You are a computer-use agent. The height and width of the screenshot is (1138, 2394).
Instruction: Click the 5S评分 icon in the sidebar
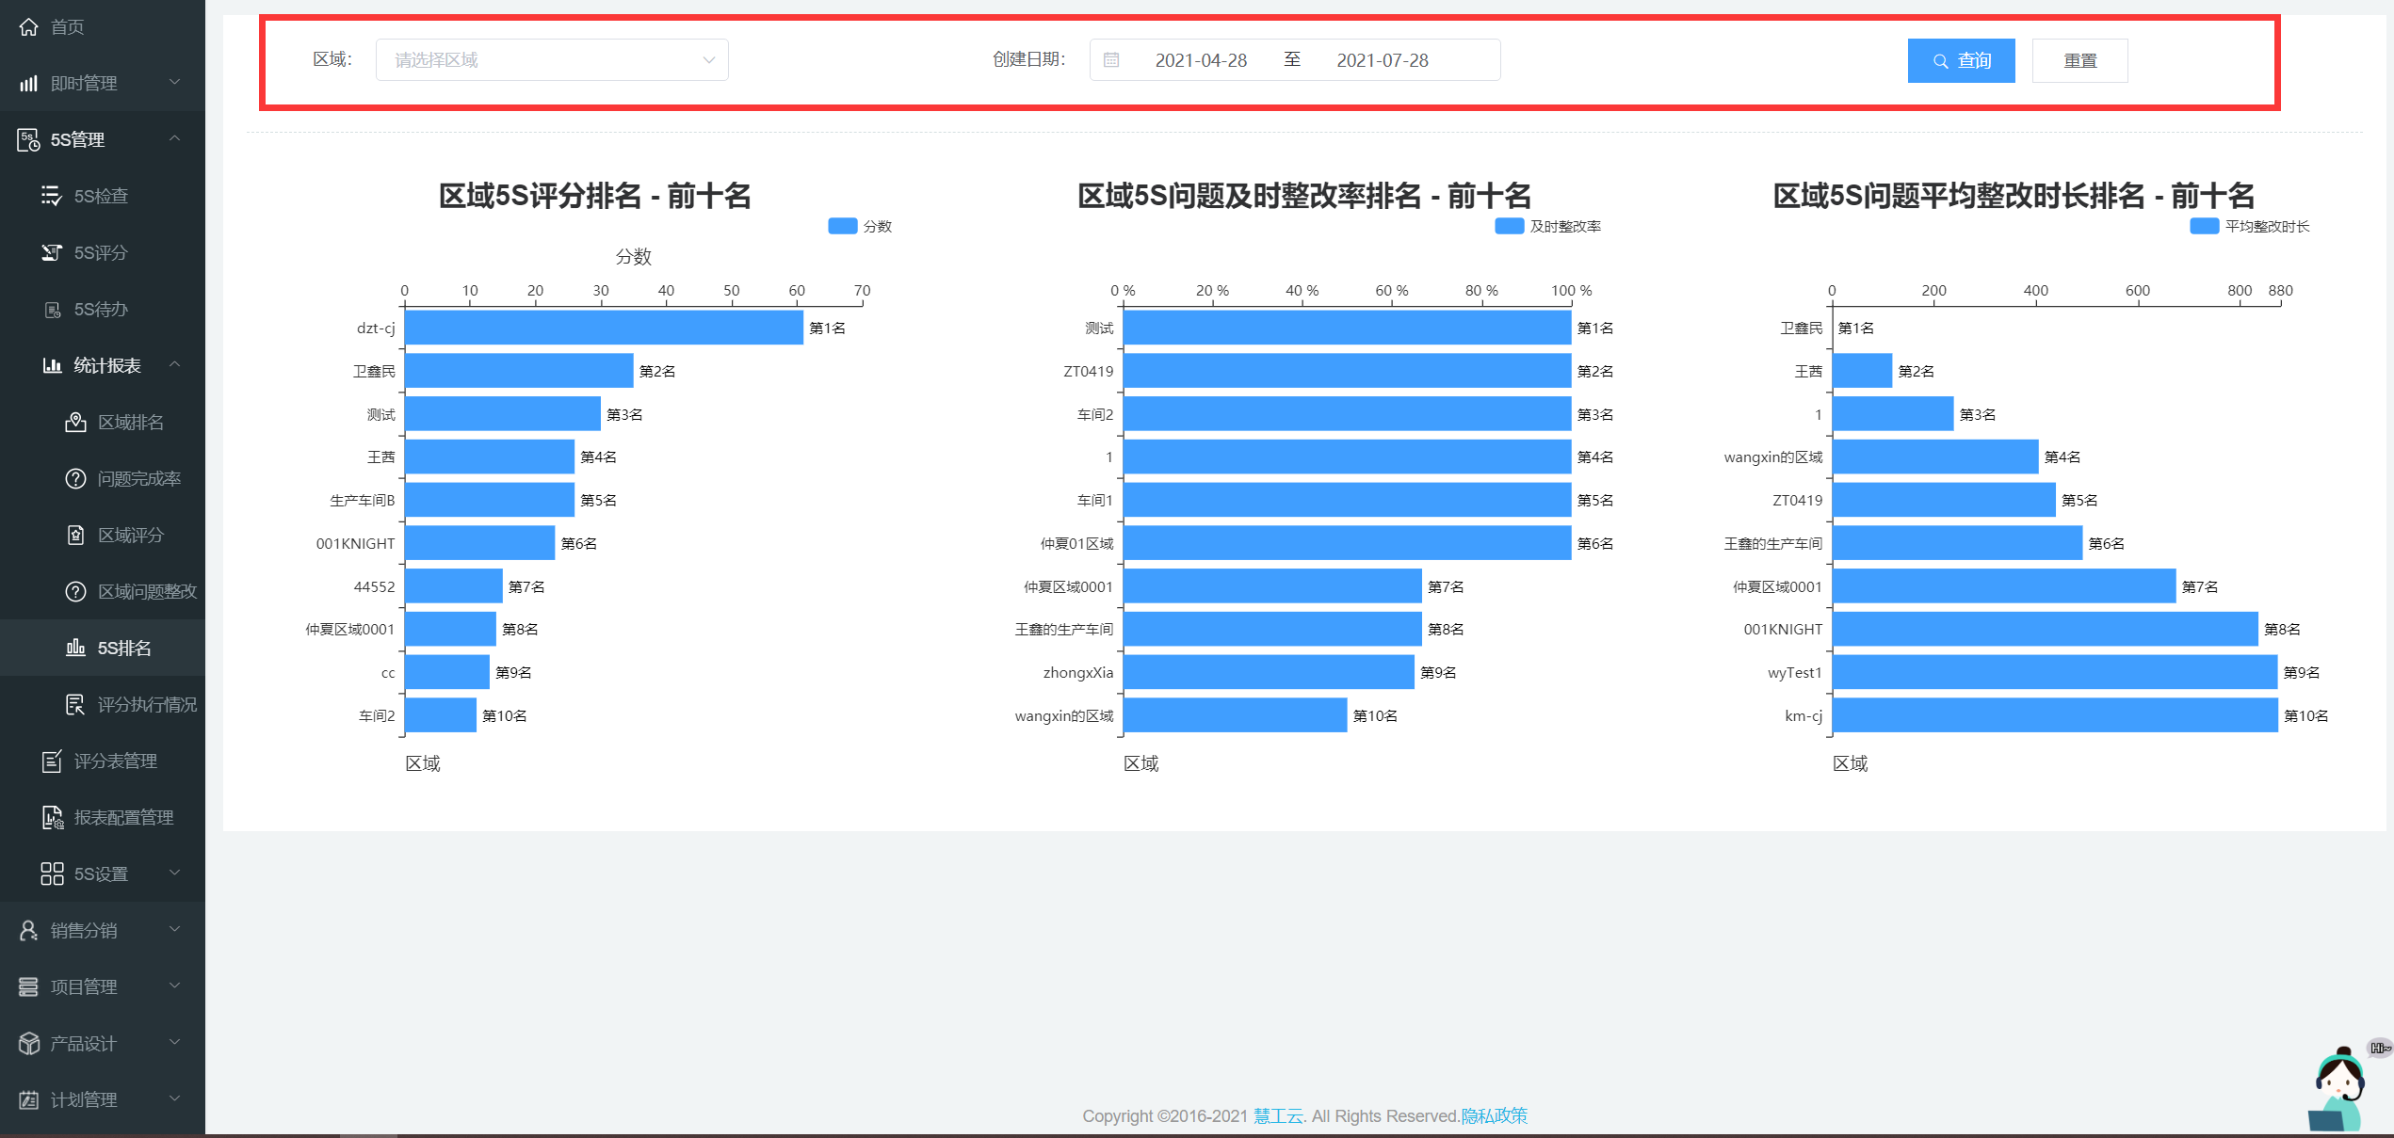coord(52,252)
